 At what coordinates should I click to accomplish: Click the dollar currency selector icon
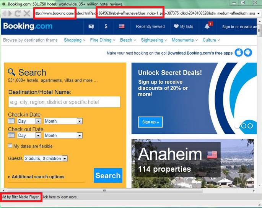[106, 26]
